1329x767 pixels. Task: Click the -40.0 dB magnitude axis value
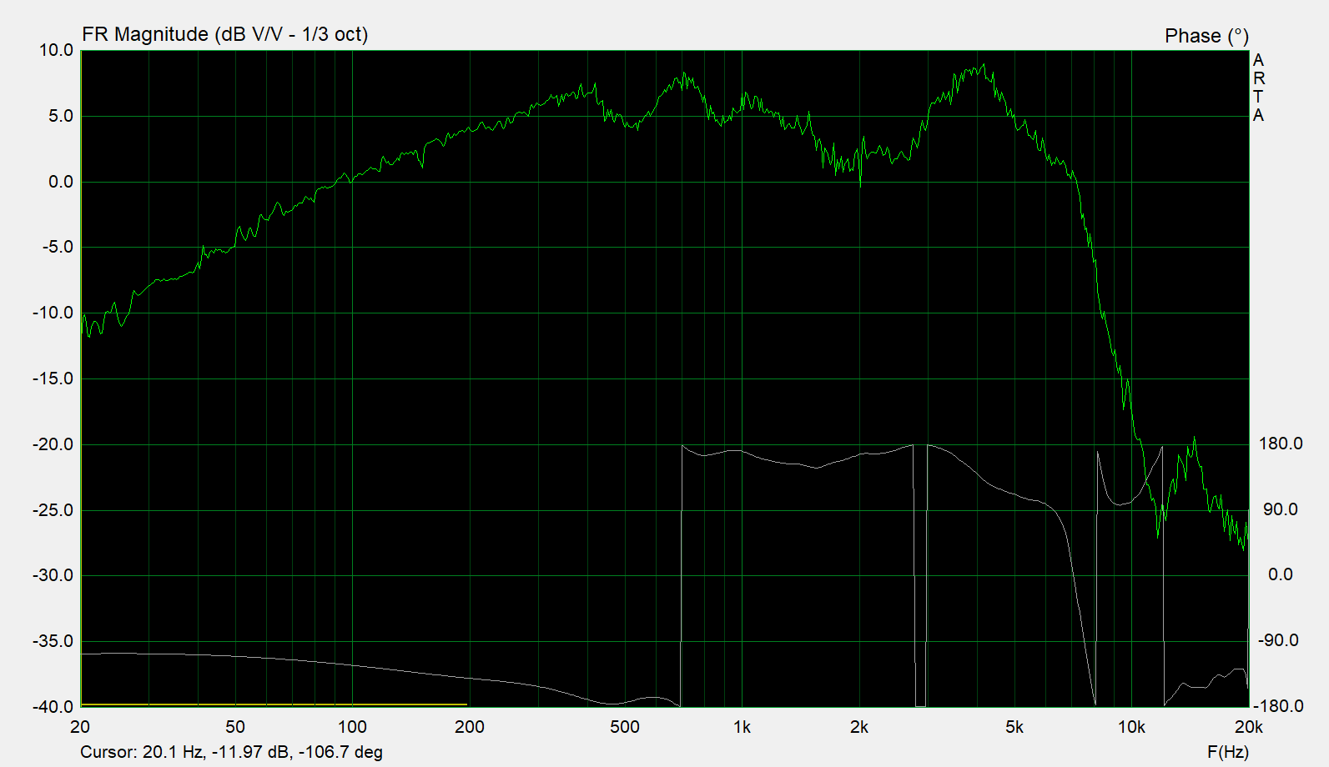click(x=53, y=707)
